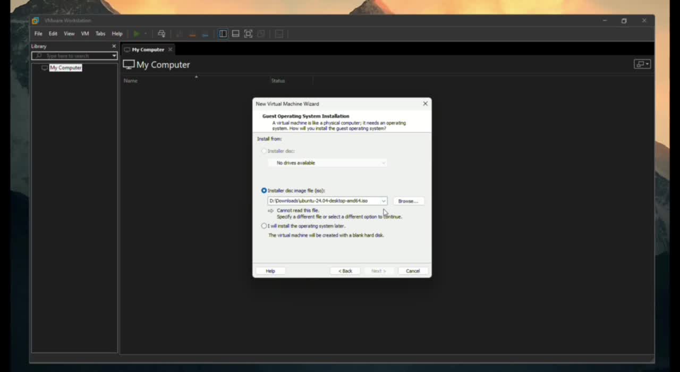
Task: Click the take snapshot toolbar icon
Action: pyautogui.click(x=180, y=34)
